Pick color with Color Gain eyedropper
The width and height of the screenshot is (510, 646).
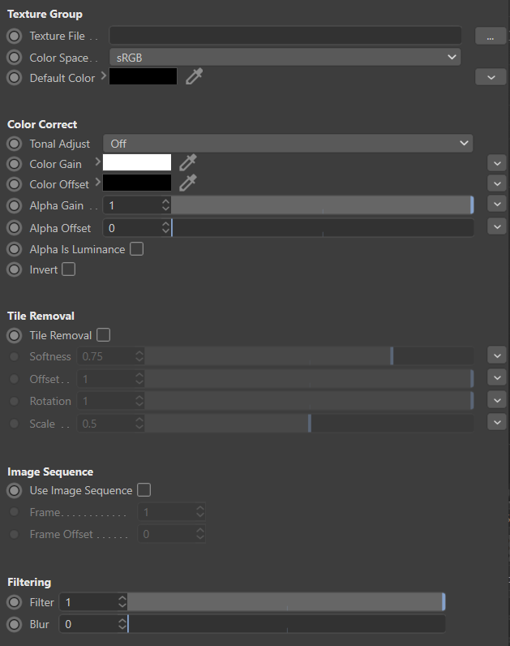pyautogui.click(x=188, y=162)
